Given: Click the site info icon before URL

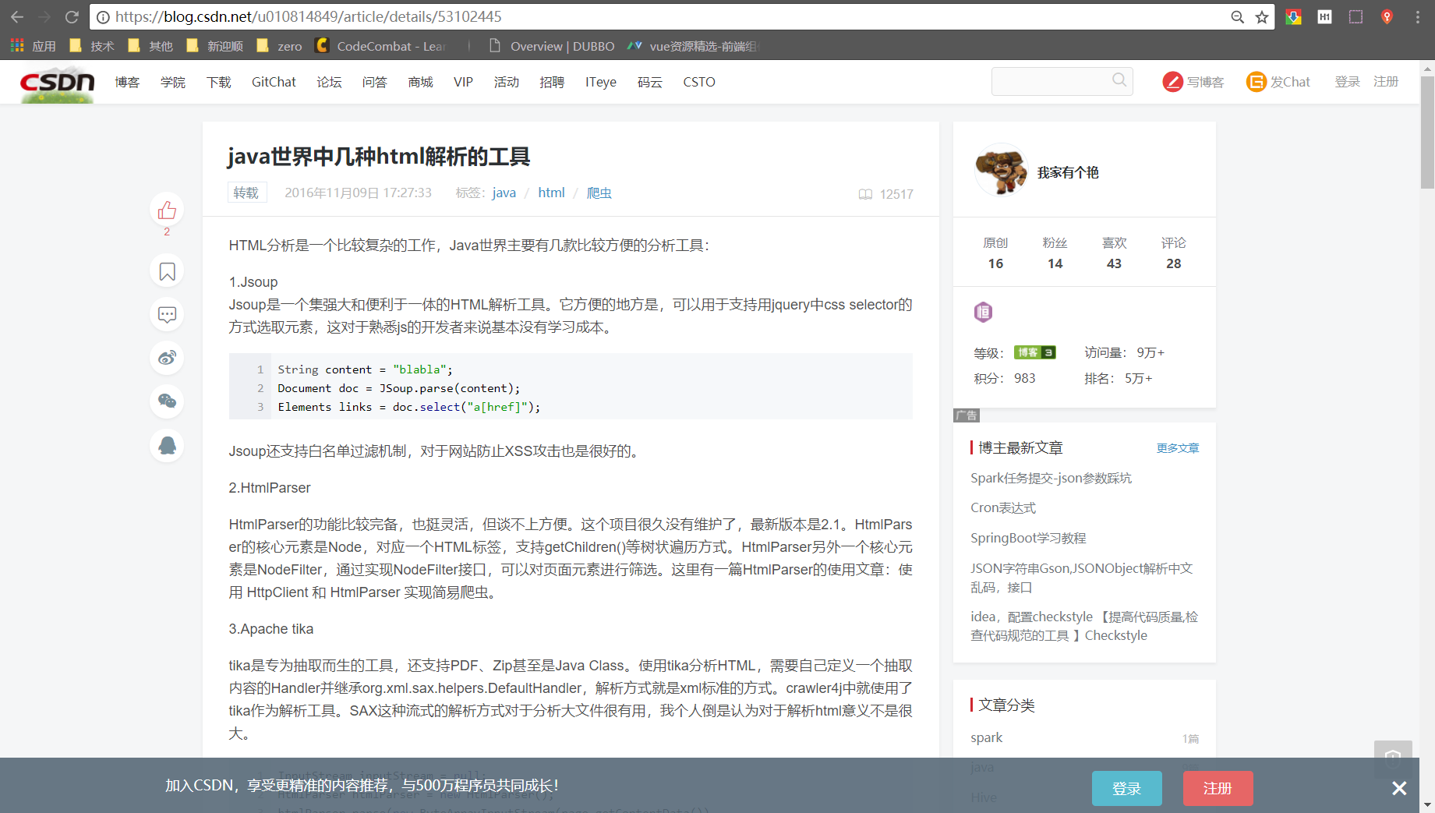Looking at the screenshot, I should (103, 17).
